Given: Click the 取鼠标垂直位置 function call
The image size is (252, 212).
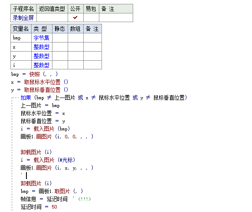Looking at the screenshot, I should point(42,90).
